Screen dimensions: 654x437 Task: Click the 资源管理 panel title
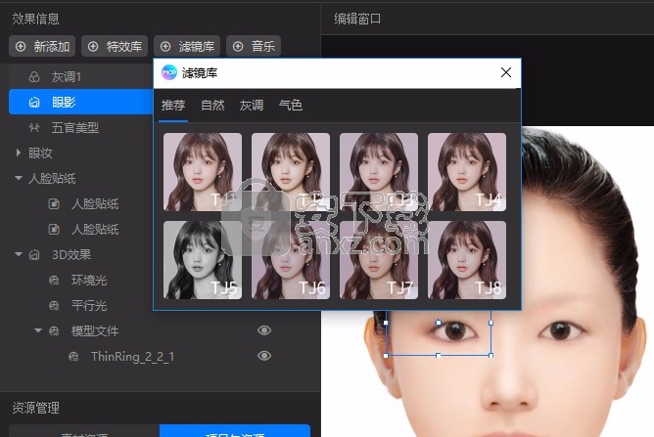coord(35,408)
